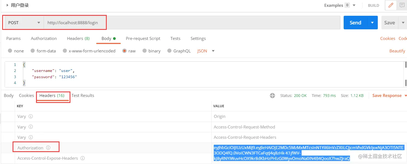407x164 pixels.
Task: Click the blue Send button
Action: 355,23
